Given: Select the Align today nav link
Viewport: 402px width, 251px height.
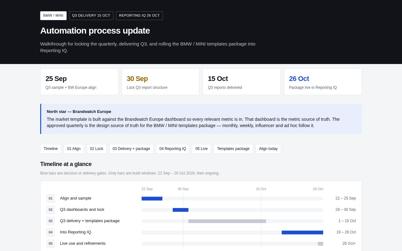Looking at the screenshot, I should [268, 149].
